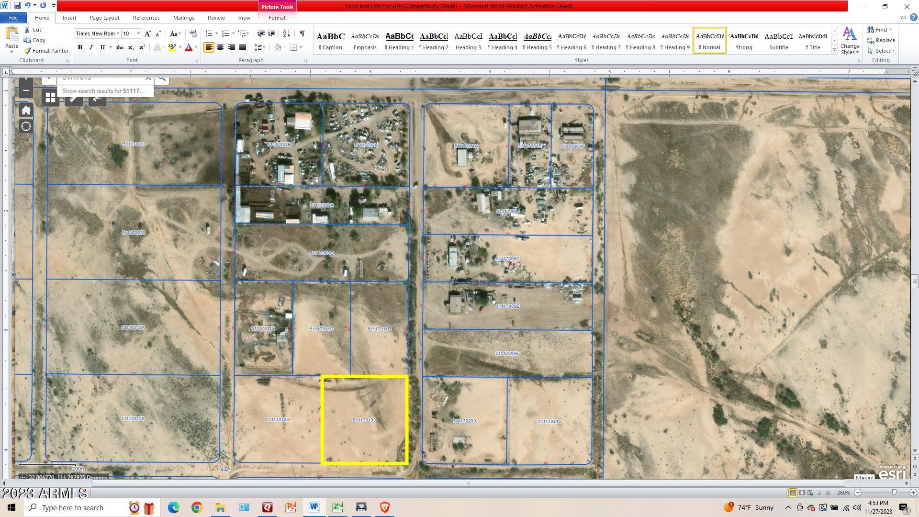Click the Redo icon in Quick Access toolbar
This screenshot has width=919, height=517.
click(43, 6)
